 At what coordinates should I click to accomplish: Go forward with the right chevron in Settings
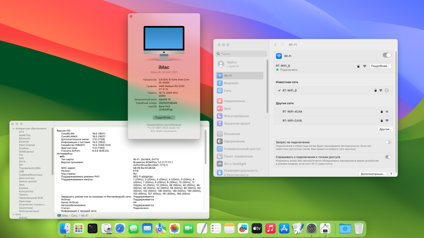pyautogui.click(x=283, y=45)
